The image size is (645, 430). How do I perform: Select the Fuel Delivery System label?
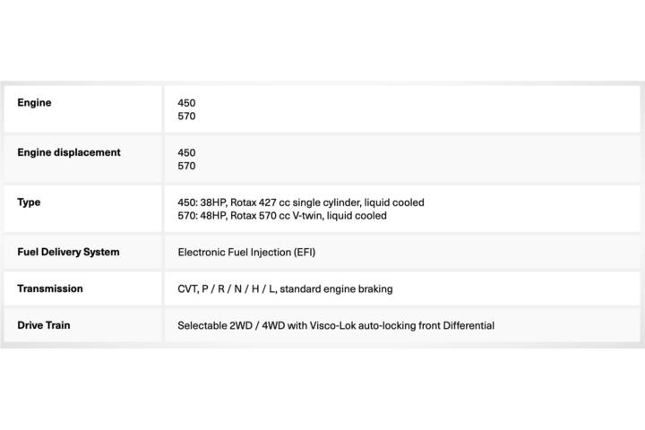pyautogui.click(x=68, y=252)
